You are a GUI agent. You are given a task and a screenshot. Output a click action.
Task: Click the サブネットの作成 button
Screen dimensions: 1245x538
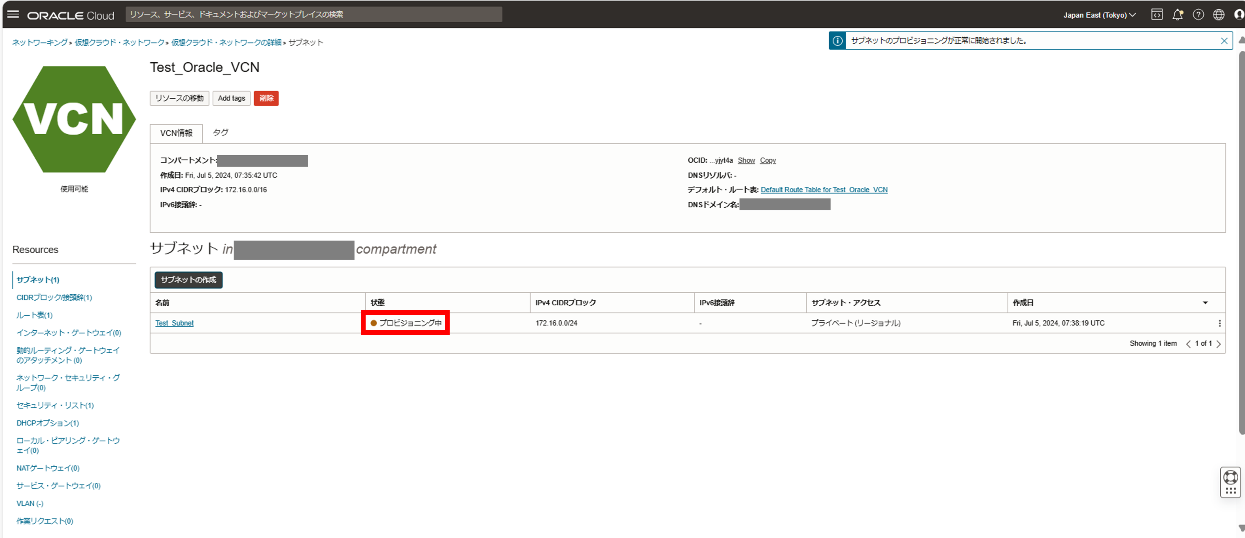pos(189,280)
